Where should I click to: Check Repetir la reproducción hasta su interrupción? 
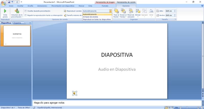(26, 15)
